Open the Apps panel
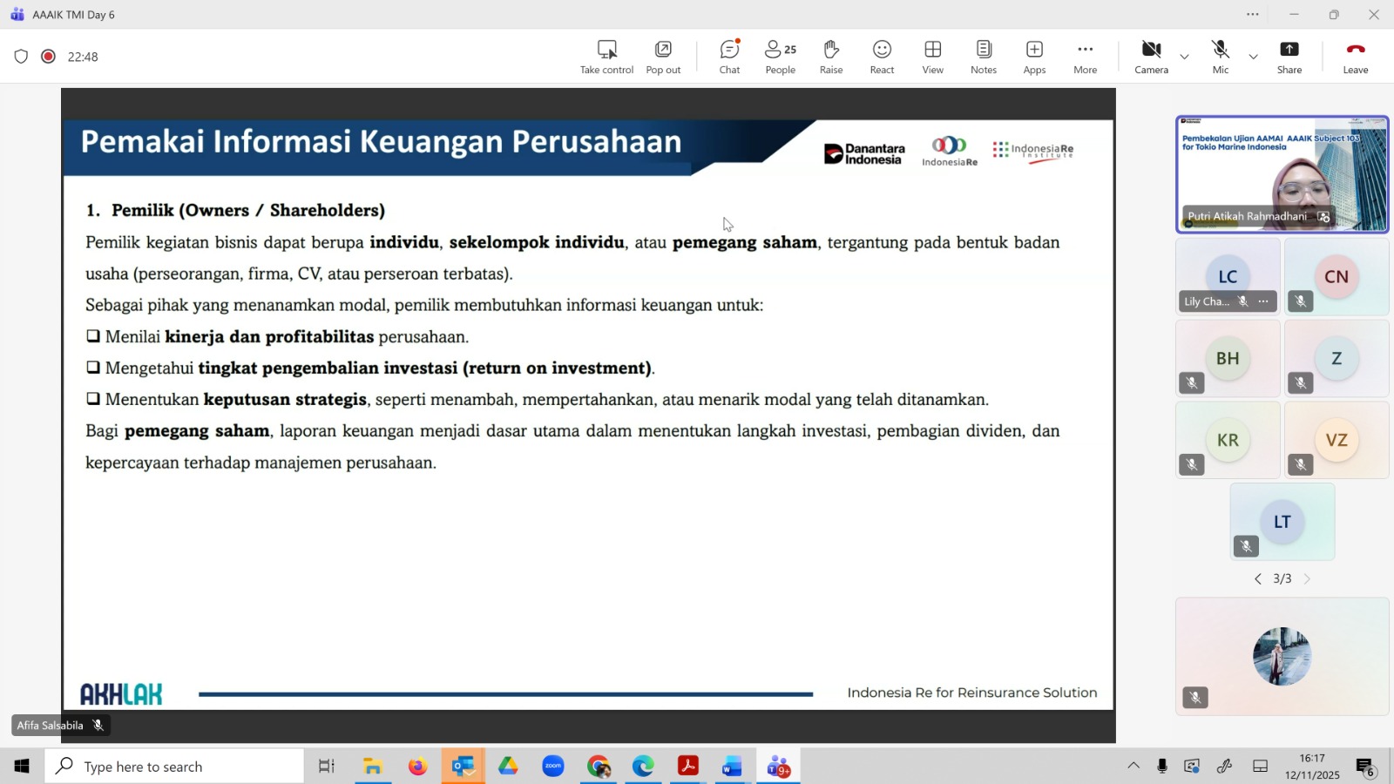Viewport: 1394px width, 784px height. 1034,57
